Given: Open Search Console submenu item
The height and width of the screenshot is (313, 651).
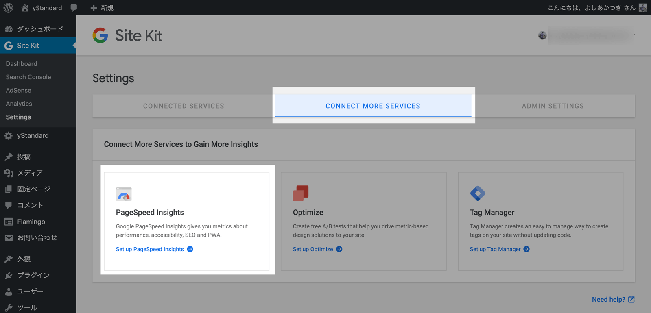Looking at the screenshot, I should 28,77.
